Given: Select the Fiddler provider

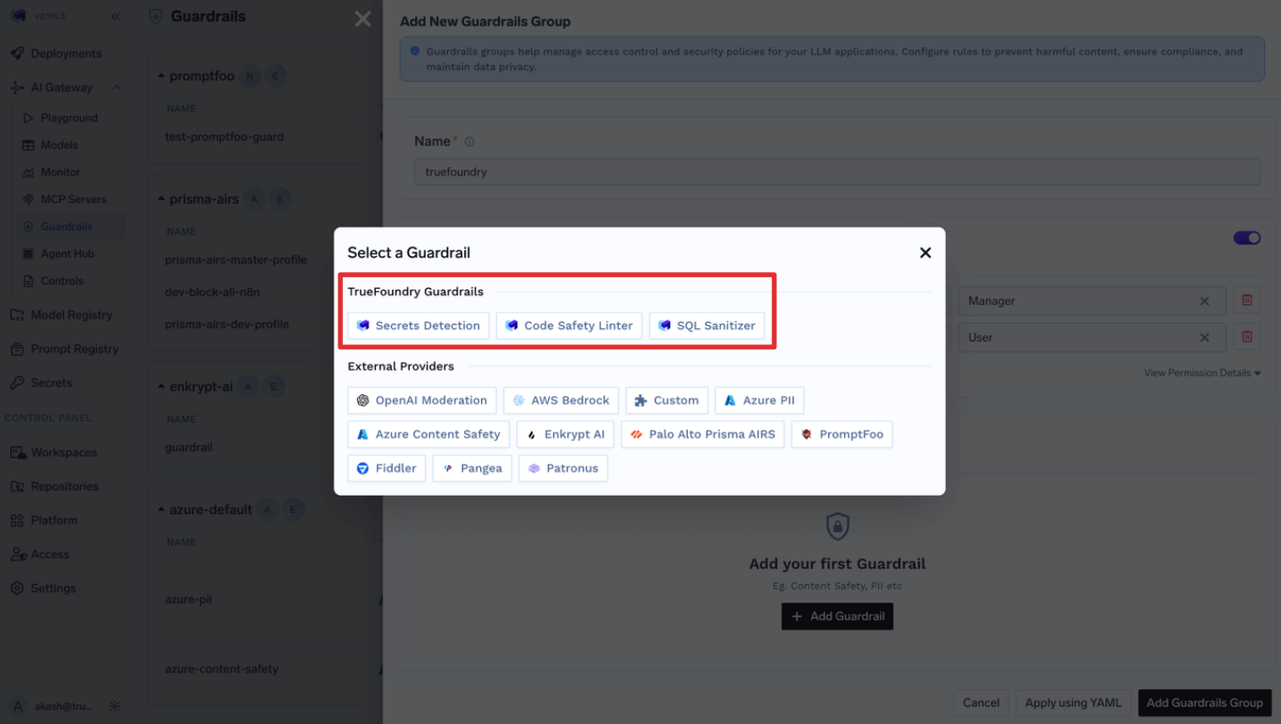Looking at the screenshot, I should (x=386, y=468).
